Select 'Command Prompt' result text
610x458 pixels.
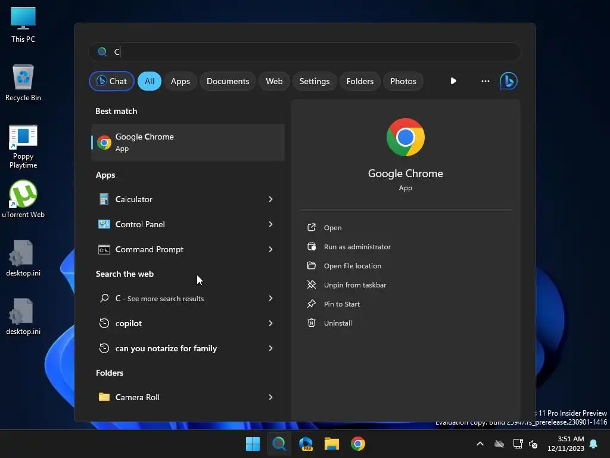click(150, 250)
